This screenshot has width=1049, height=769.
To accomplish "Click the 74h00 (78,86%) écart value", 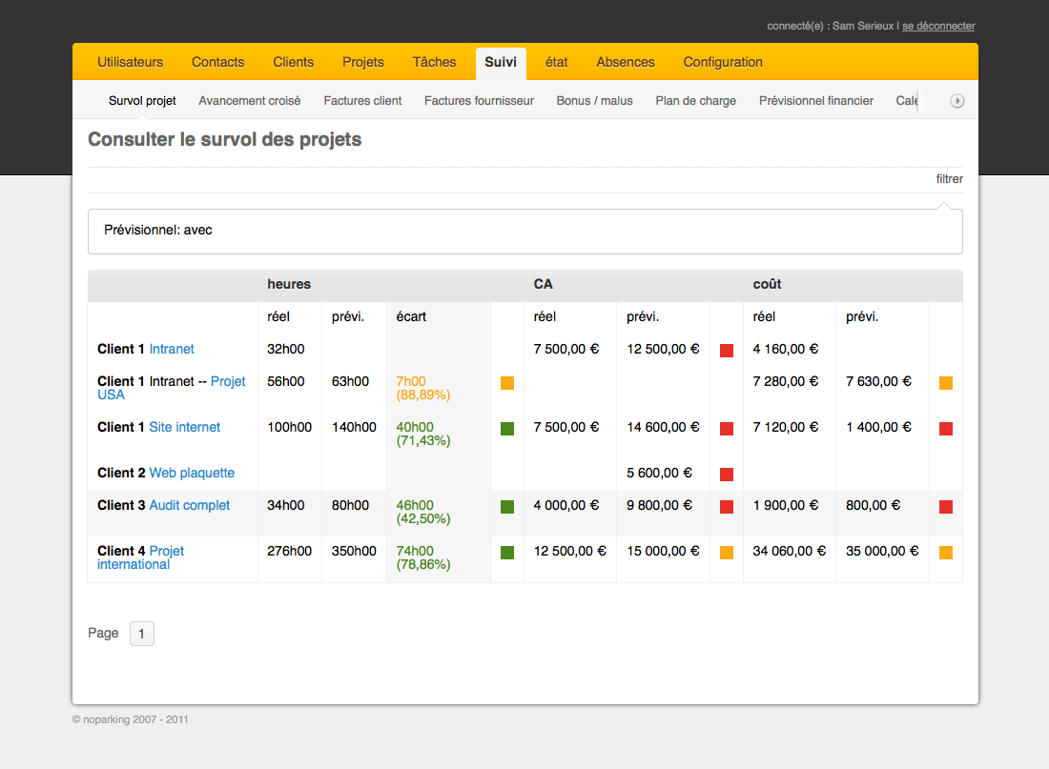I will click(x=422, y=557).
